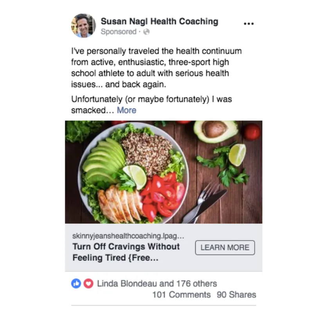Open Susan Nagl Health Coaching page name

pos(160,22)
